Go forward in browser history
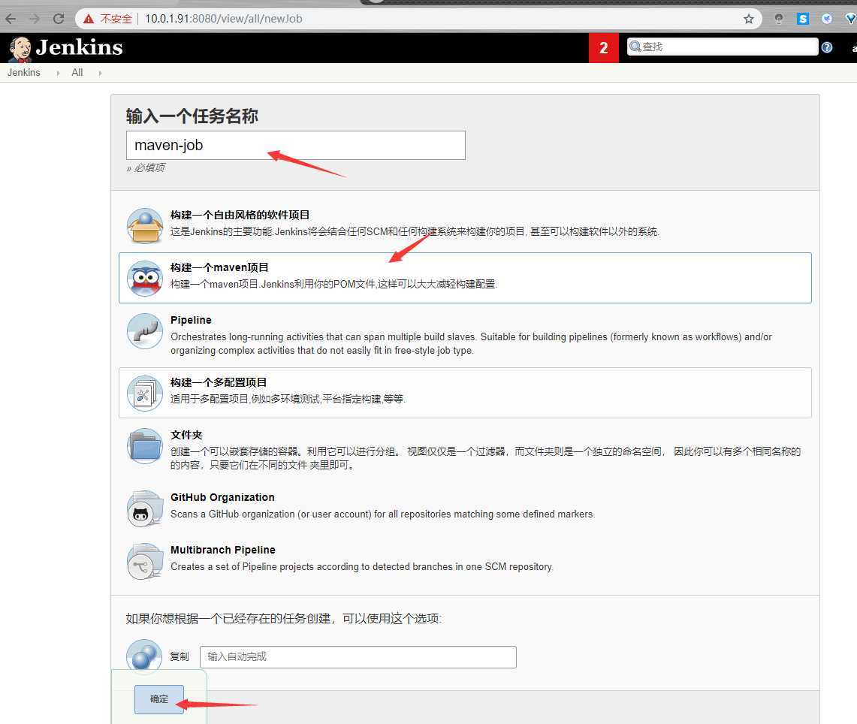 35,19
